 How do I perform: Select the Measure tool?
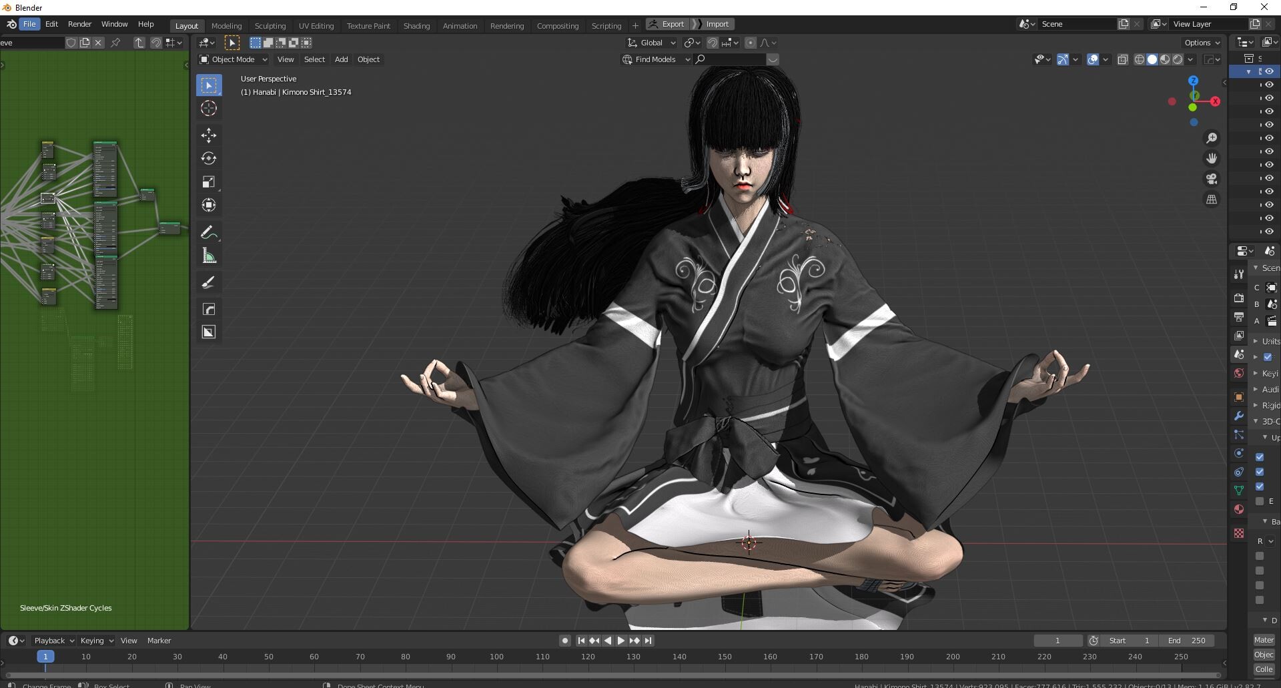click(209, 256)
